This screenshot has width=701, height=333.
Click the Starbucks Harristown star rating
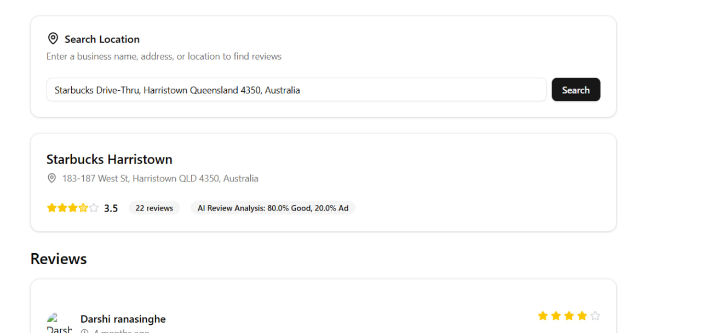pyautogui.click(x=73, y=208)
